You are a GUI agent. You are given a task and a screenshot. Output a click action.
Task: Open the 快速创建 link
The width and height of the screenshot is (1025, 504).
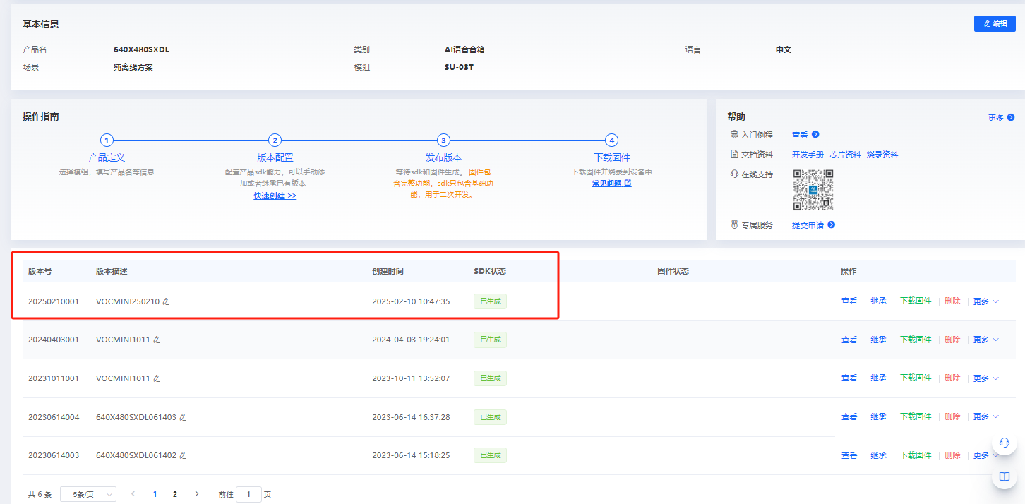tap(275, 196)
